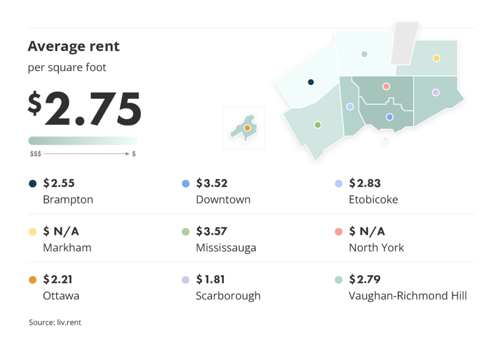Click the Vaughan-Richmond Hill legend label
Image resolution: width=503 pixels, height=338 pixels.
click(x=408, y=296)
